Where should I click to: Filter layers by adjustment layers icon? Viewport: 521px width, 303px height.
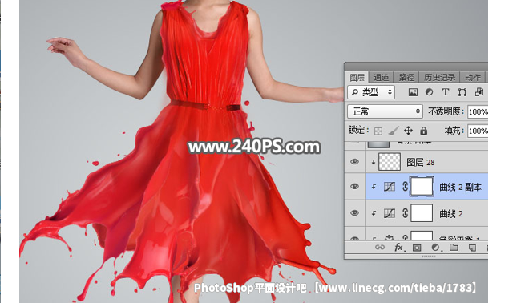429,92
